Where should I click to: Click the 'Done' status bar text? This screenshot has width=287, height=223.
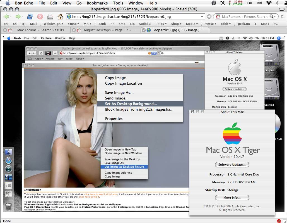7,221
